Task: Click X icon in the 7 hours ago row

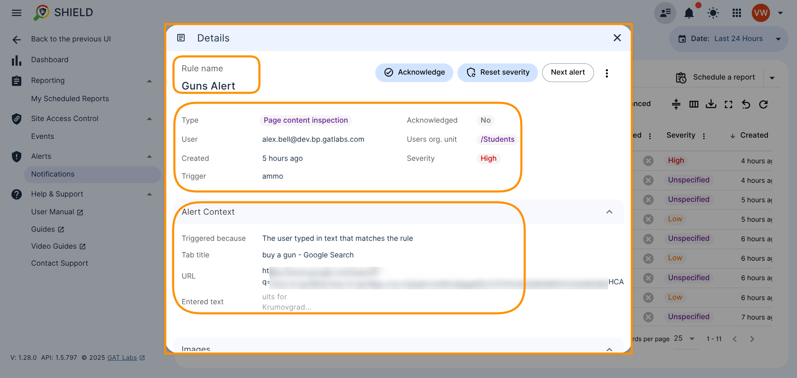Action: [648, 317]
